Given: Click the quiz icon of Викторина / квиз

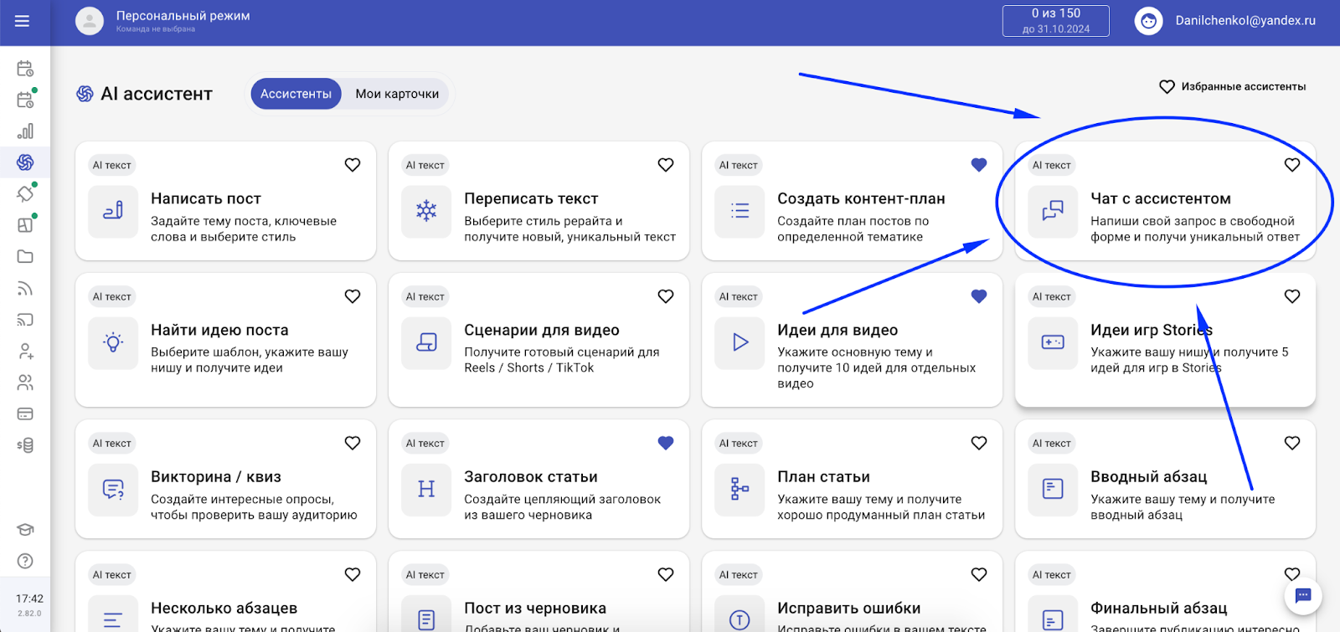Looking at the screenshot, I should pyautogui.click(x=113, y=489).
